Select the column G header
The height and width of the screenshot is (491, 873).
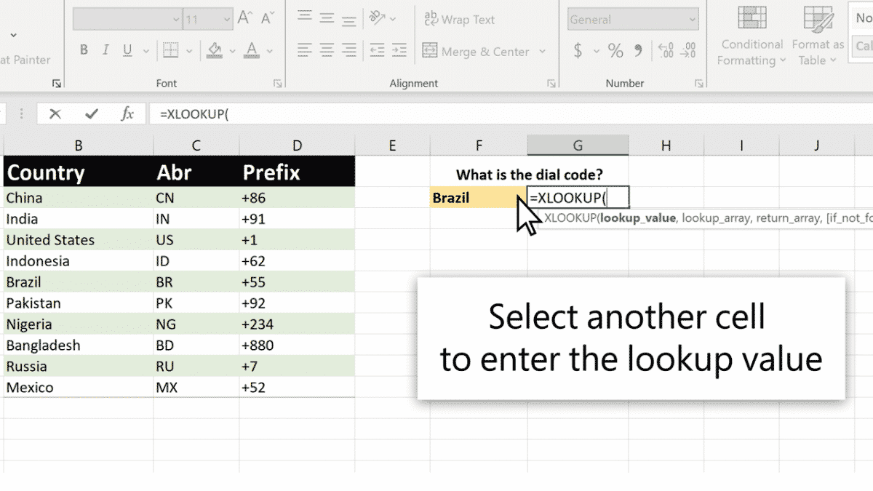click(x=578, y=145)
